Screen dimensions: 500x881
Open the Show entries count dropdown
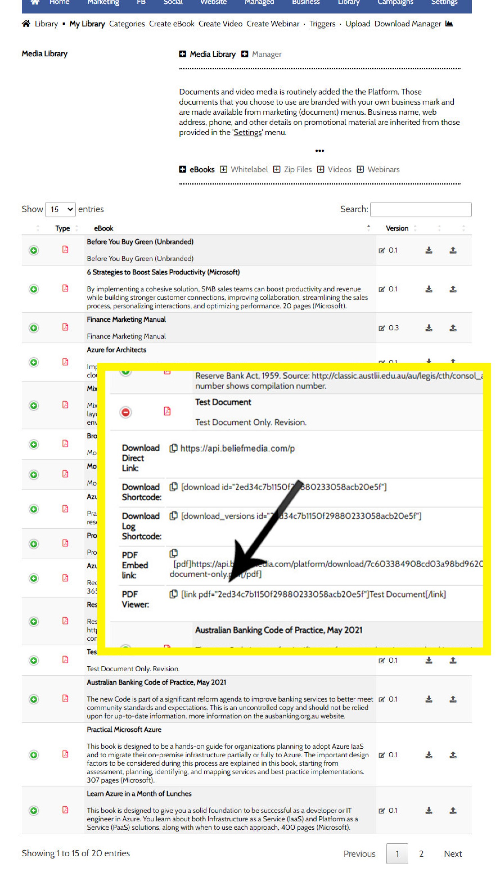coord(60,209)
